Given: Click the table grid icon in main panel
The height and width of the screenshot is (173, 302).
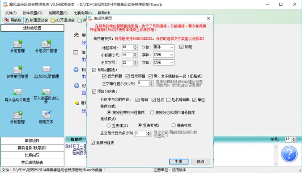Looking at the screenshot, I should click(x=76, y=52).
